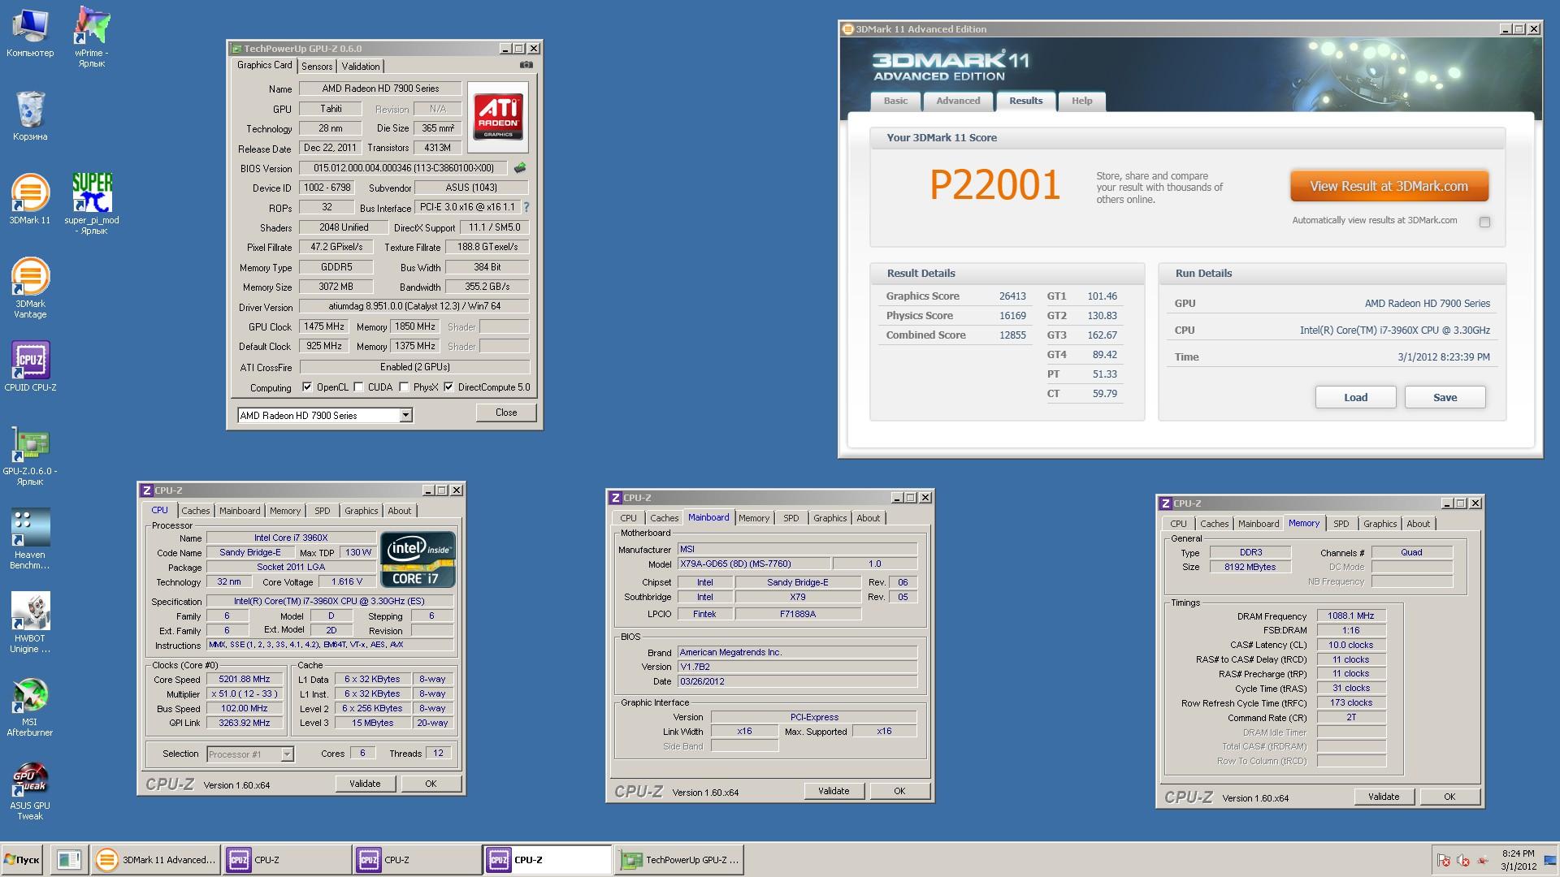Click the show desktop quick launch icon
The image size is (1560, 877).
click(69, 860)
